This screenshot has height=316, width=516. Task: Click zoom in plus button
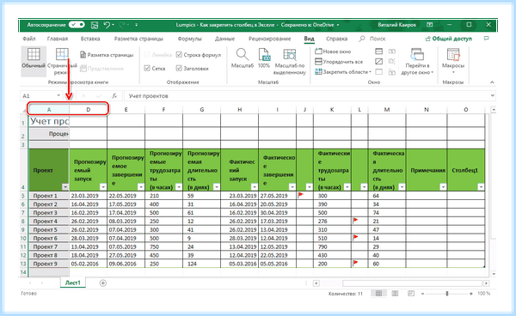click(x=471, y=294)
